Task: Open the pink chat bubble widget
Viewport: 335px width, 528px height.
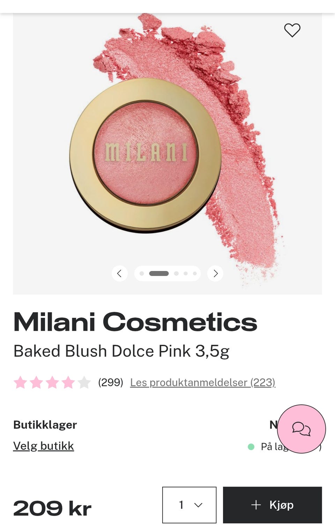Action: (301, 429)
